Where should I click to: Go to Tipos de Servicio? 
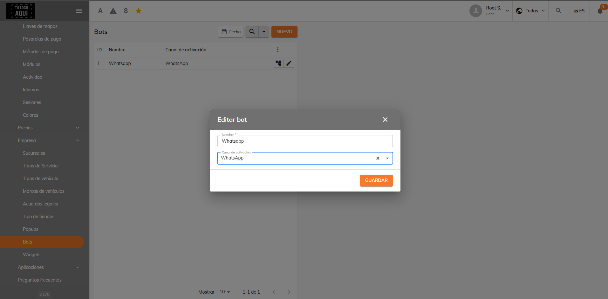pos(40,166)
